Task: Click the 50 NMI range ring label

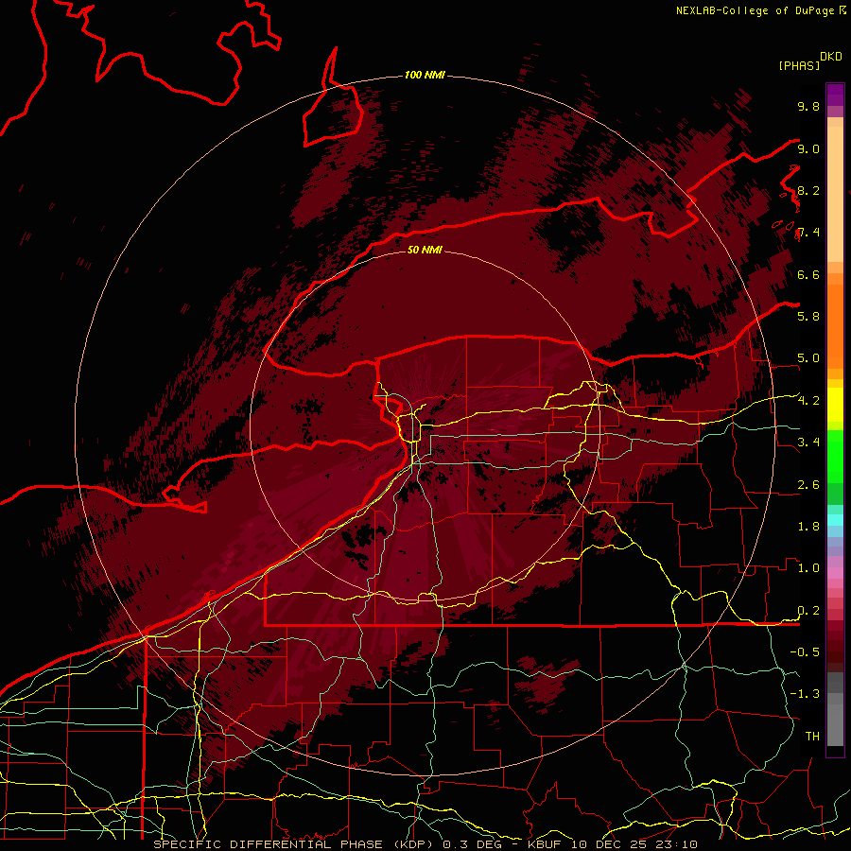Action: [425, 250]
